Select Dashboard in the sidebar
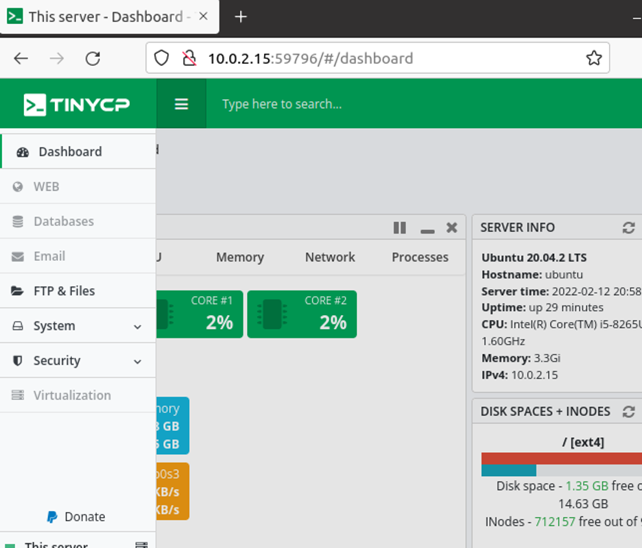Screen dimensions: 642x548 point(78,151)
